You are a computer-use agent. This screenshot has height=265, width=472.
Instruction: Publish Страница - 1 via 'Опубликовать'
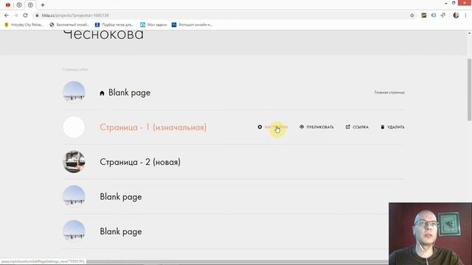[x=320, y=127]
